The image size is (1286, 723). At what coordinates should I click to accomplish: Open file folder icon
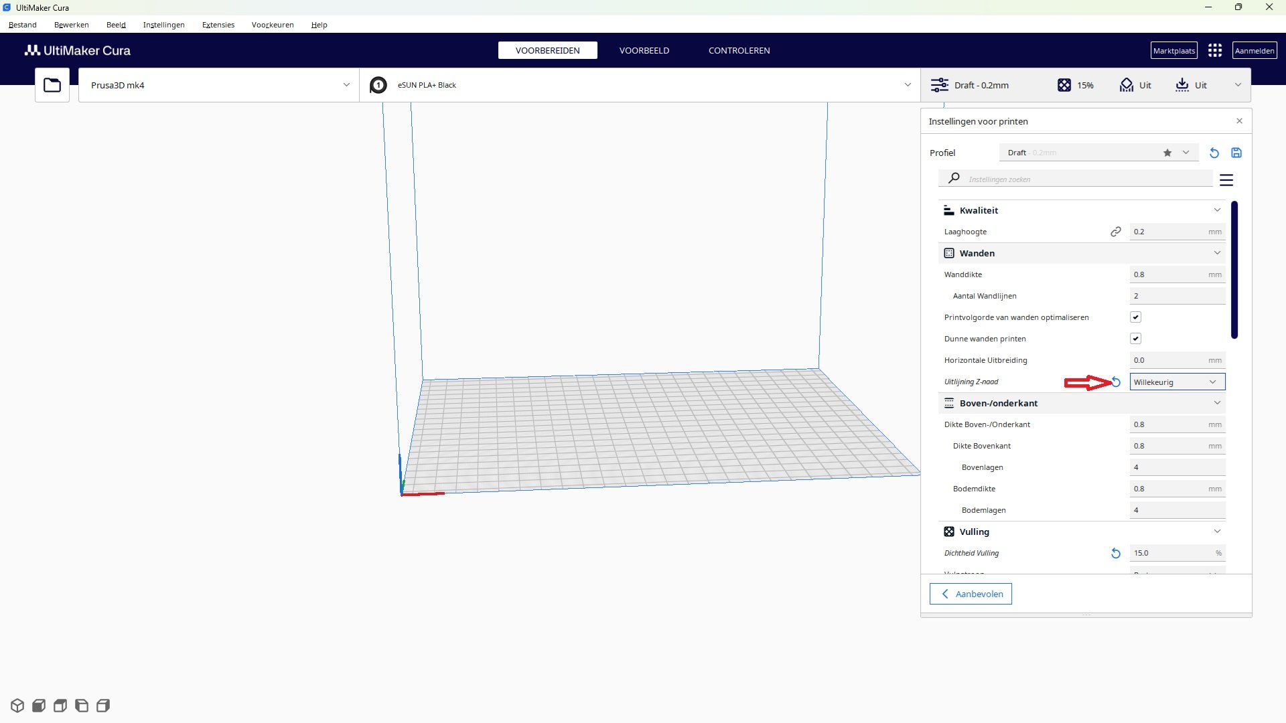point(52,85)
